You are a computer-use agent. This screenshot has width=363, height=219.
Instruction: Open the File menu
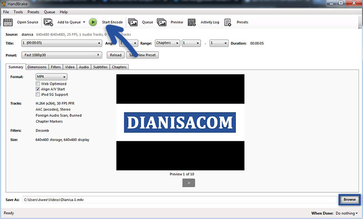(6, 12)
